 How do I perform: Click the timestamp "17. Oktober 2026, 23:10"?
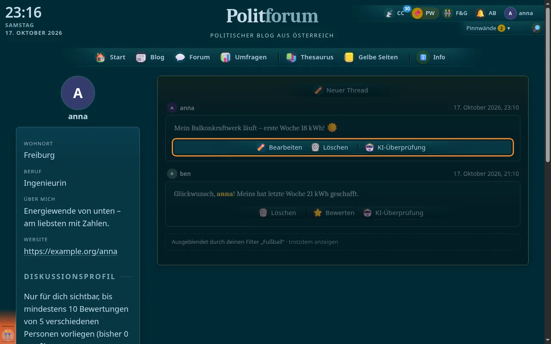486,107
